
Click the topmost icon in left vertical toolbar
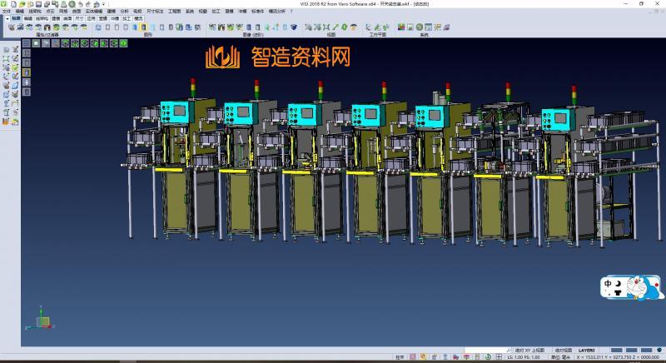[x=6, y=50]
